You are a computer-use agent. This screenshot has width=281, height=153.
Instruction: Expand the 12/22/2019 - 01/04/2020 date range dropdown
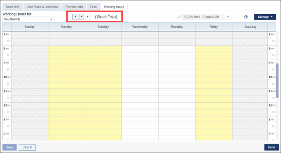[228, 17]
